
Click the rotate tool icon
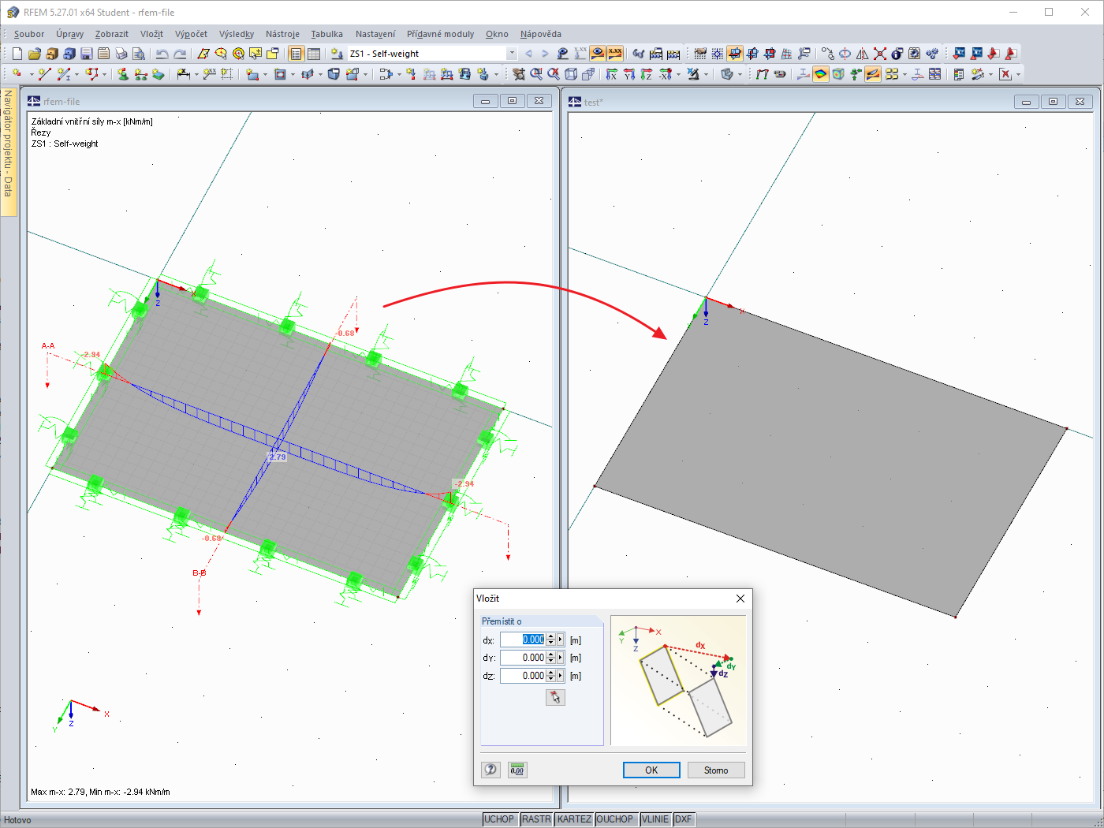(845, 54)
